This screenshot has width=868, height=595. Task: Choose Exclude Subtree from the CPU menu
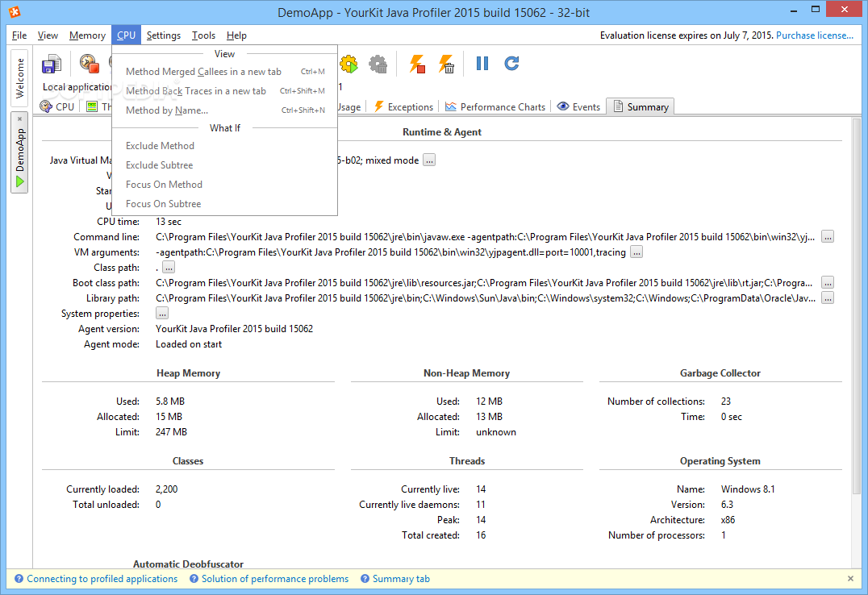pos(225,165)
